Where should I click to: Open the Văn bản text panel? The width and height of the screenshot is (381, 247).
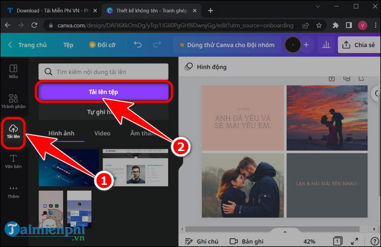(x=13, y=161)
